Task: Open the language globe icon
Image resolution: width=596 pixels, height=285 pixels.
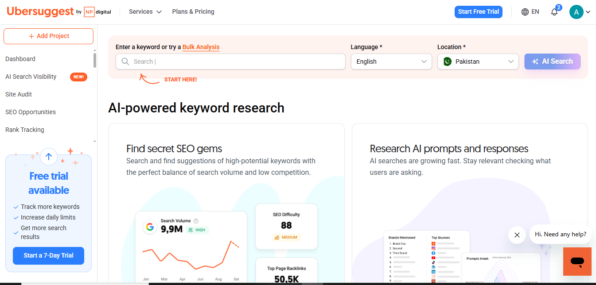Action: point(525,12)
